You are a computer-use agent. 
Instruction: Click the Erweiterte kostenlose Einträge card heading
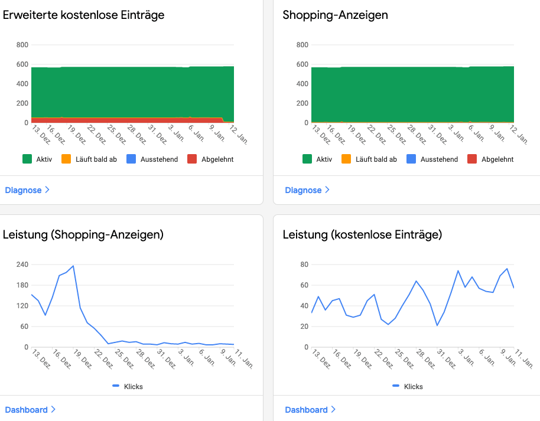83,15
